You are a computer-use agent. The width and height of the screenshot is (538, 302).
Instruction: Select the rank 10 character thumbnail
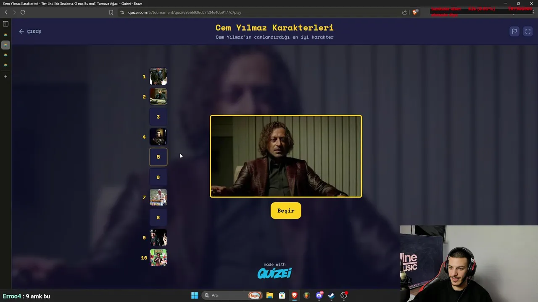click(x=158, y=258)
